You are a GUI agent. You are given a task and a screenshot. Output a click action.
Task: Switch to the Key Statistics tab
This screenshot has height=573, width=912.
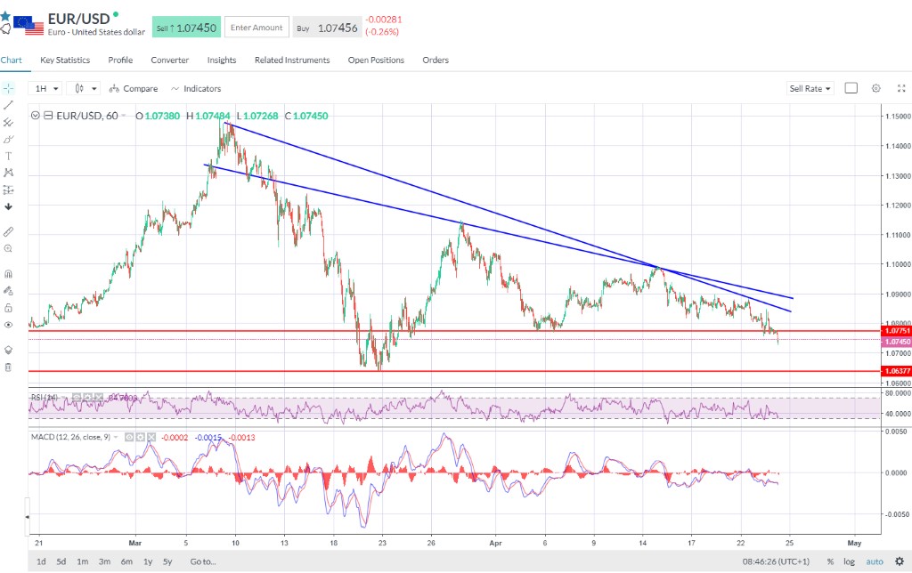(65, 61)
